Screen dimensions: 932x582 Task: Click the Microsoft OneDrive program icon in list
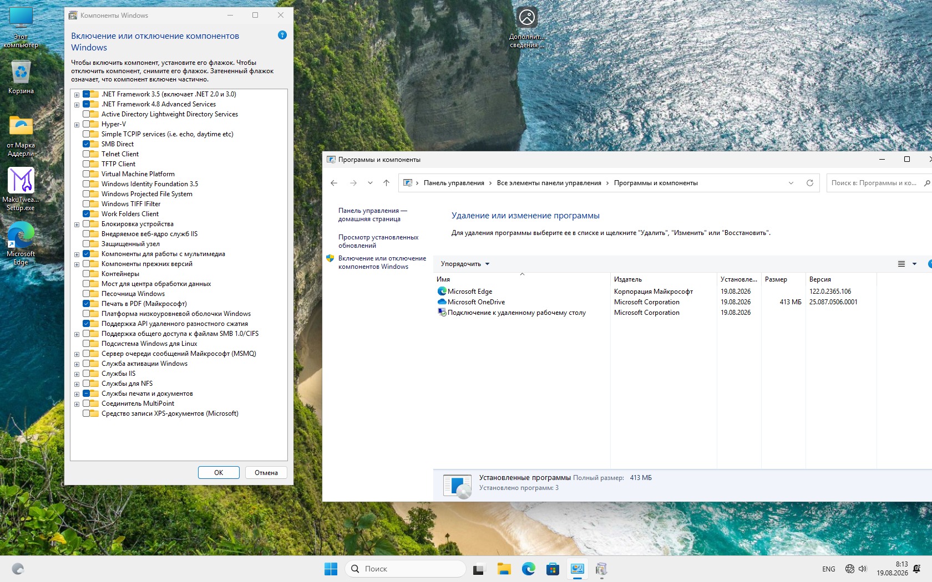pos(442,302)
